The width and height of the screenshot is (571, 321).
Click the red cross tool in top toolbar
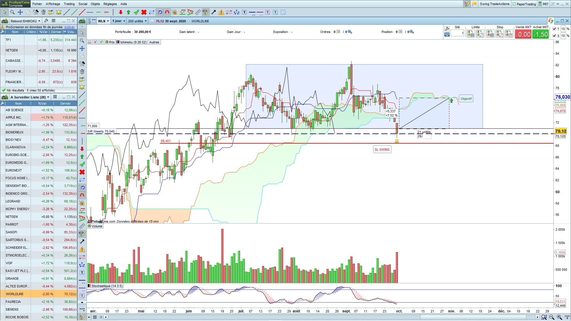tap(144, 12)
